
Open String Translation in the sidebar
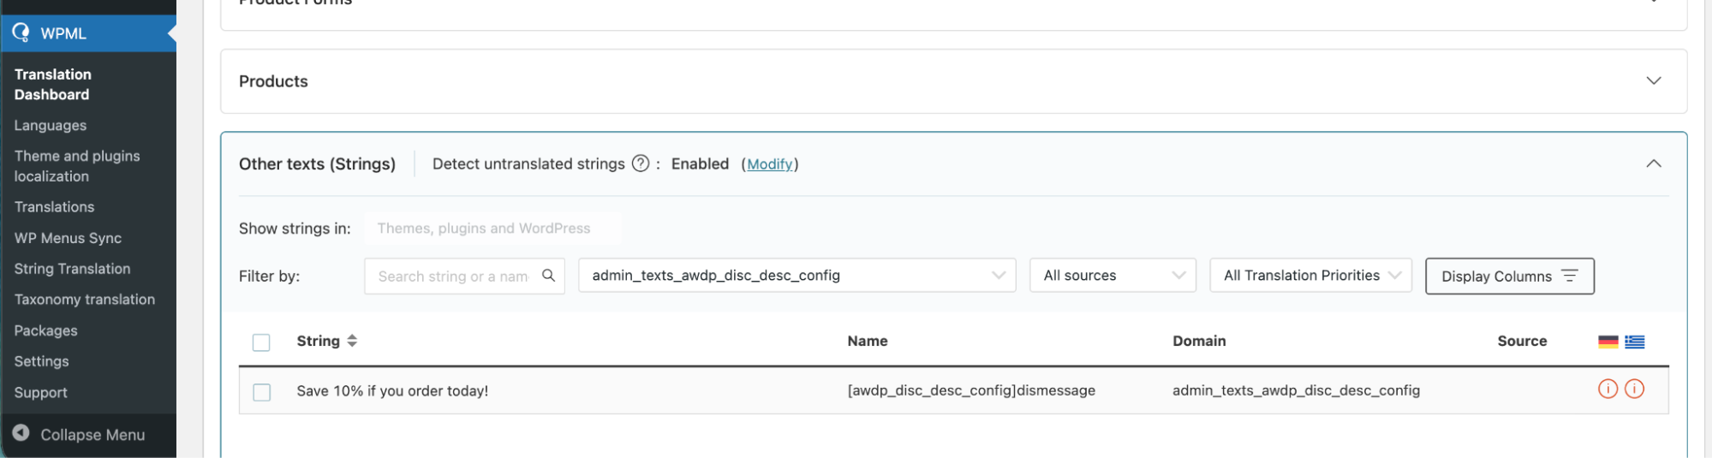pyautogui.click(x=72, y=269)
